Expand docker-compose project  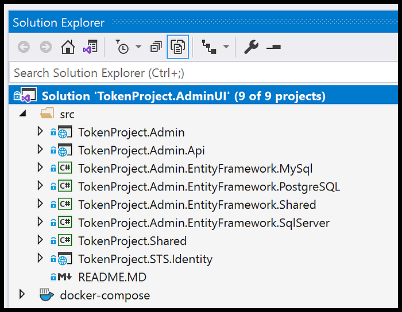22,294
